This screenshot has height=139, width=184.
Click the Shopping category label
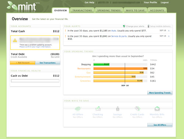coord(86,65)
